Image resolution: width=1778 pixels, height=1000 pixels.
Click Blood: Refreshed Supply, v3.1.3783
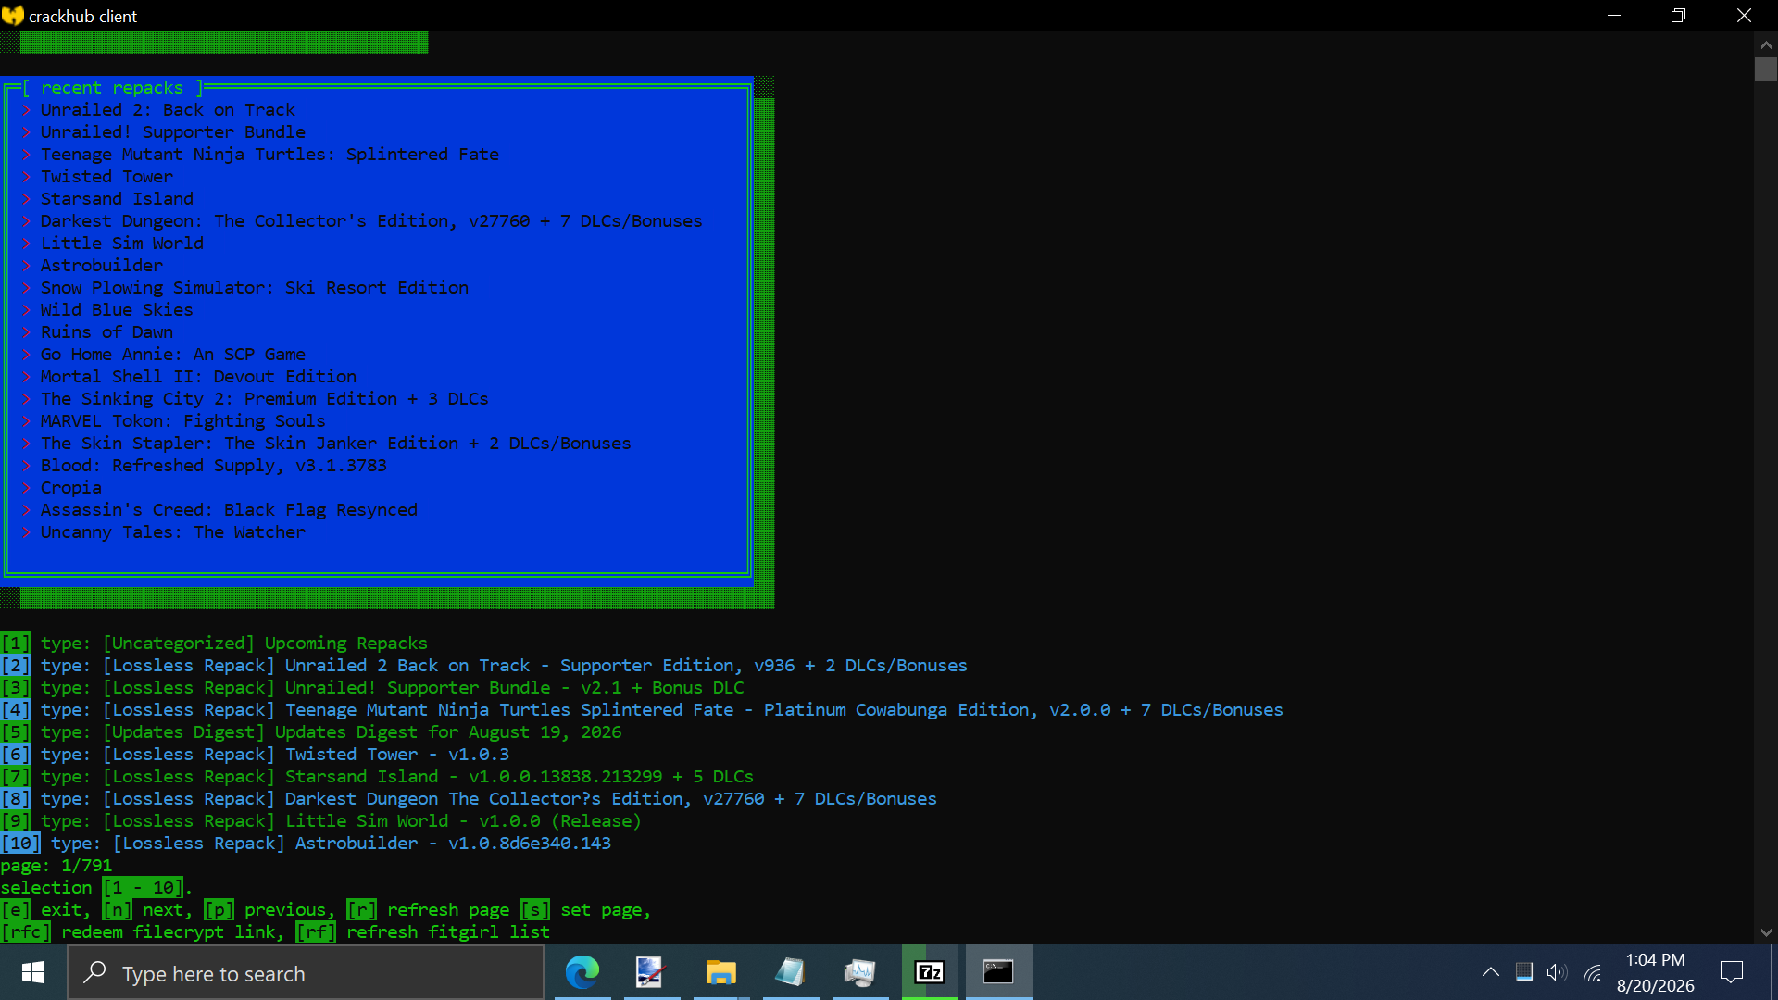click(213, 466)
